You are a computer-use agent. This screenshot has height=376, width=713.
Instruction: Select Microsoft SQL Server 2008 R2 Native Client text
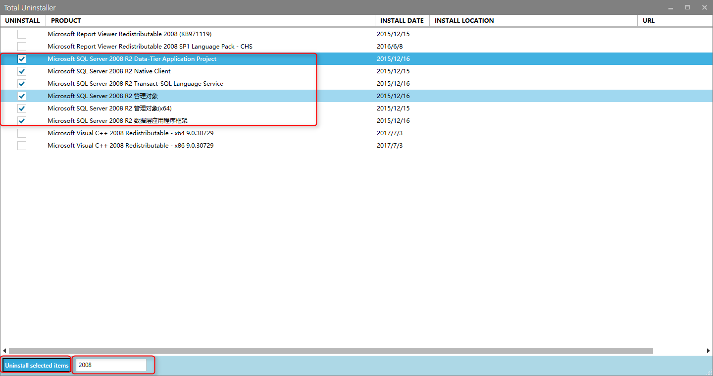tap(109, 71)
